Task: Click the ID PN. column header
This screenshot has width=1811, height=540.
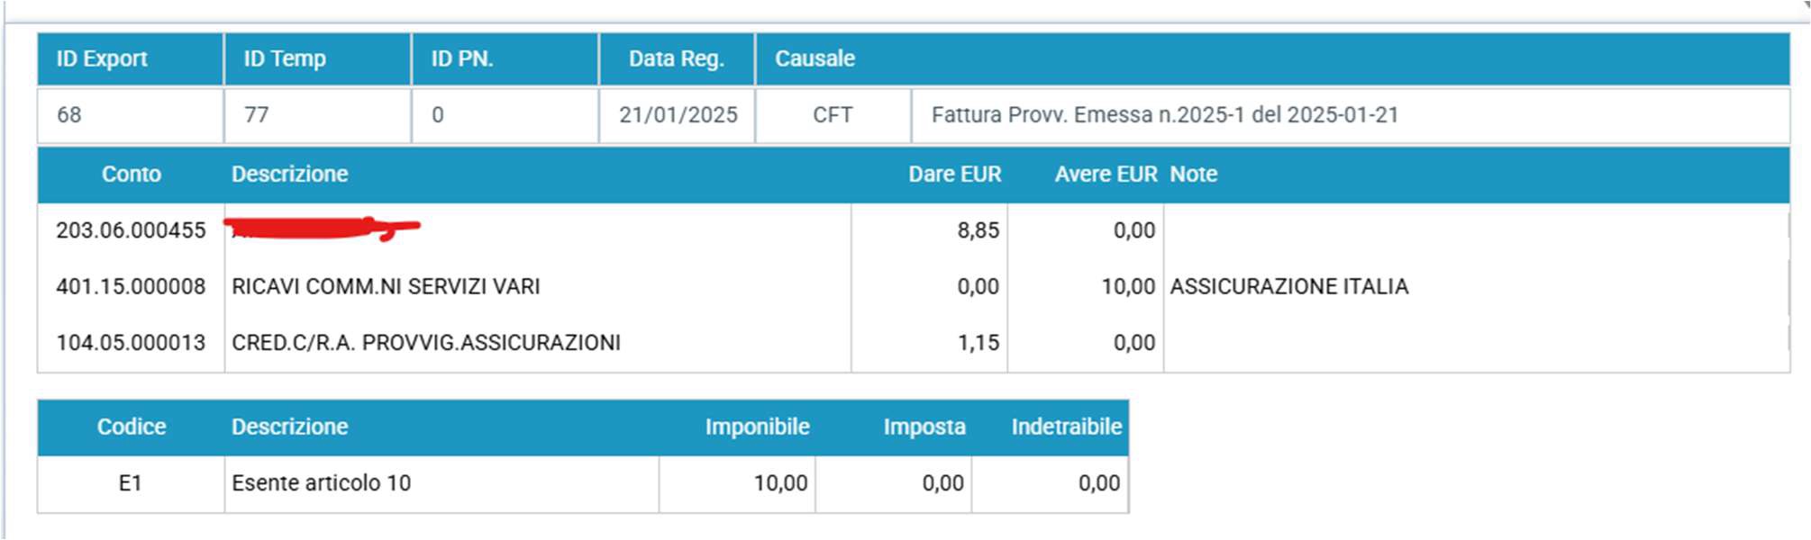Action: (505, 59)
